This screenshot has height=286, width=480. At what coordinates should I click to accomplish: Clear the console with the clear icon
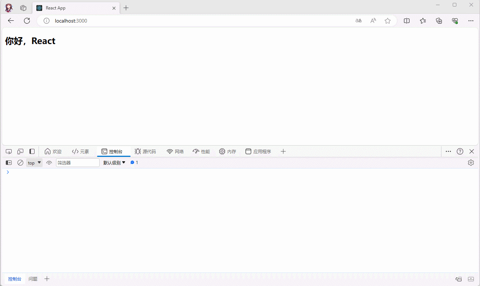(20, 163)
